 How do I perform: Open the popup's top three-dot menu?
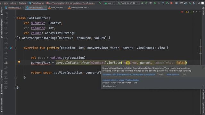pyautogui.click(x=203, y=68)
